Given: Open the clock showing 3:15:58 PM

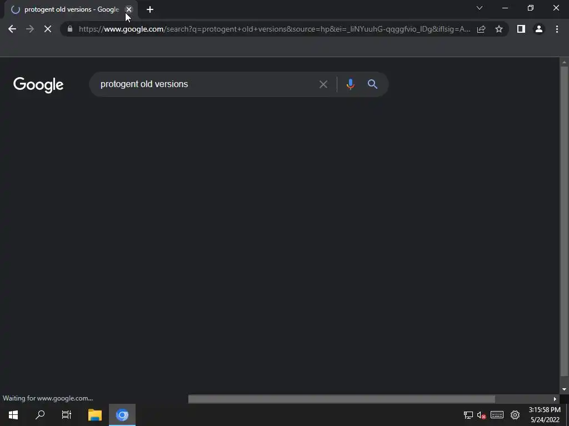Looking at the screenshot, I should (x=545, y=415).
